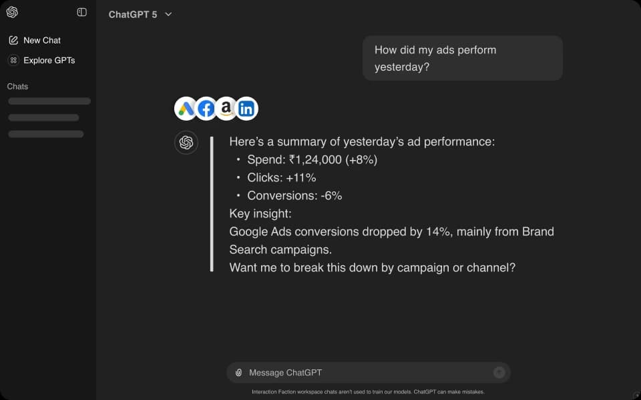
Task: Open Explore GPTs via its grid icon
Action: [x=14, y=60]
